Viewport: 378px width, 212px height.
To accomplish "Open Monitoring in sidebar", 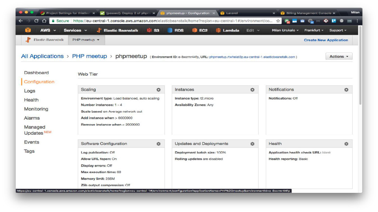I will click(x=36, y=109).
